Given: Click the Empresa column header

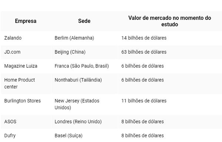Looking at the screenshot, I should pos(26,21).
